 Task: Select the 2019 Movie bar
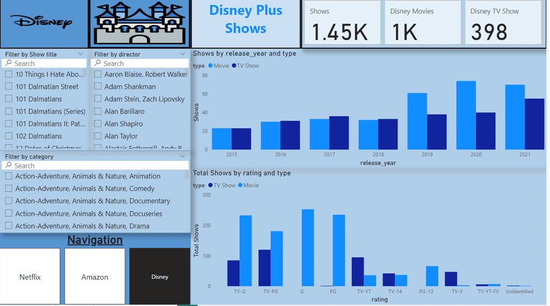pos(417,121)
